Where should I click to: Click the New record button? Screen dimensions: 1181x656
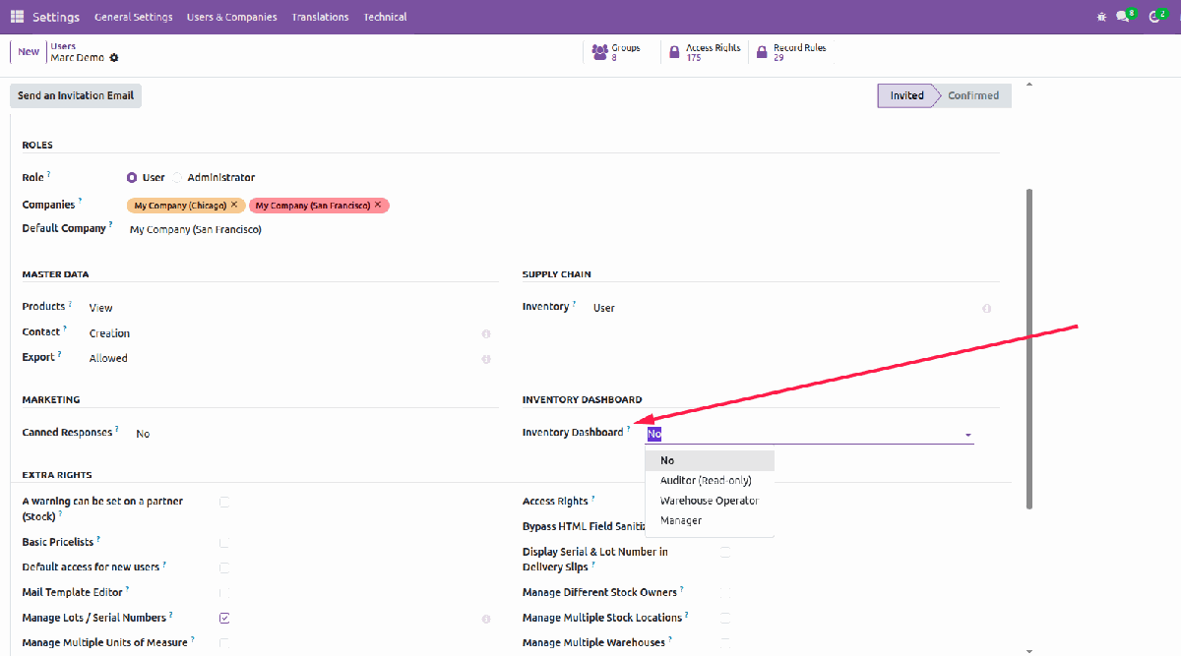click(x=29, y=51)
